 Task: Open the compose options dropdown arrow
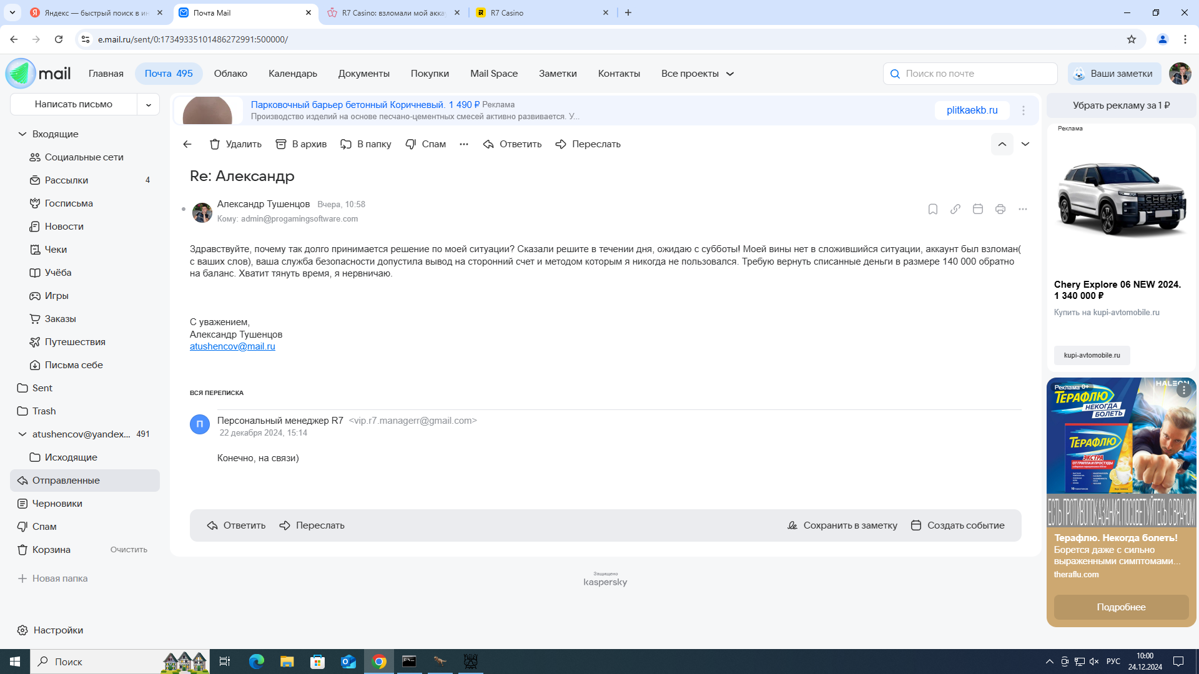pos(149,105)
